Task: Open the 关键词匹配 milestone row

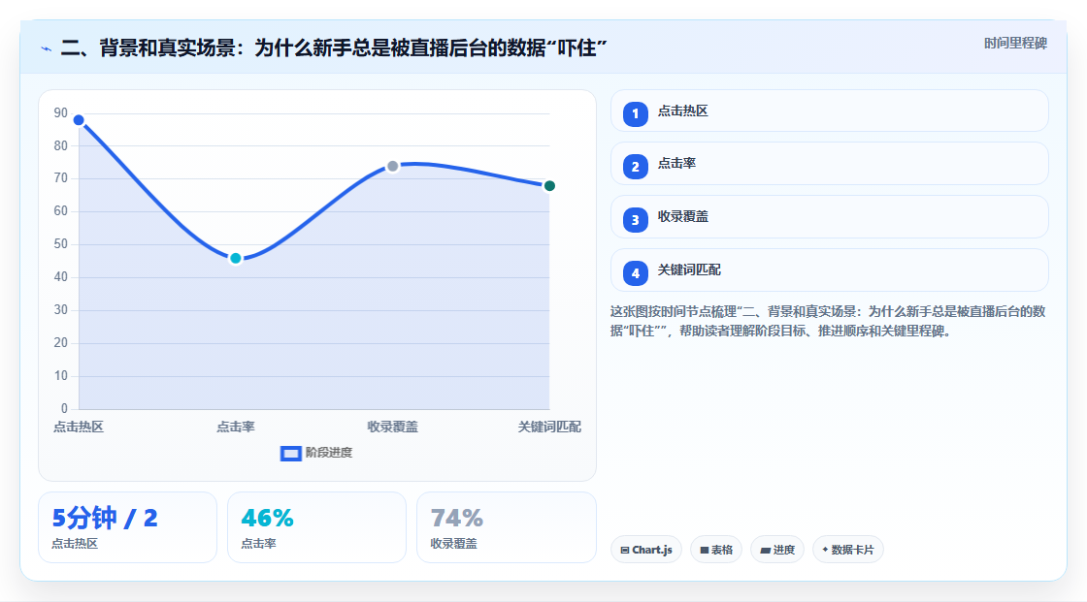Action: (x=829, y=270)
